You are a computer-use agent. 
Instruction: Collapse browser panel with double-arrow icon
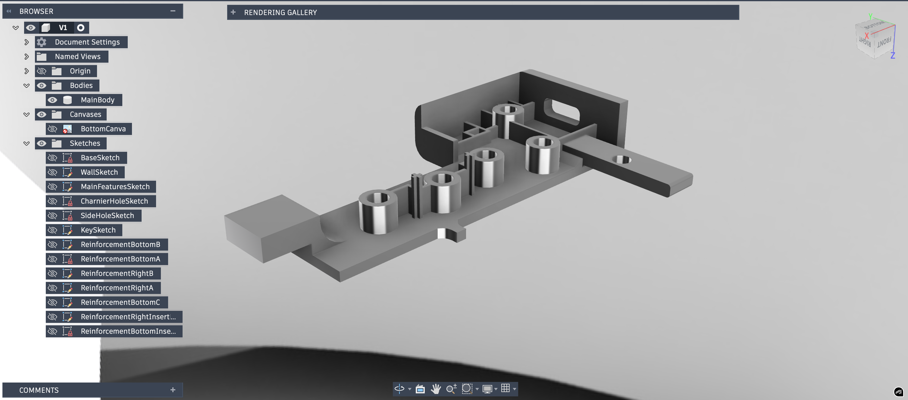click(9, 11)
